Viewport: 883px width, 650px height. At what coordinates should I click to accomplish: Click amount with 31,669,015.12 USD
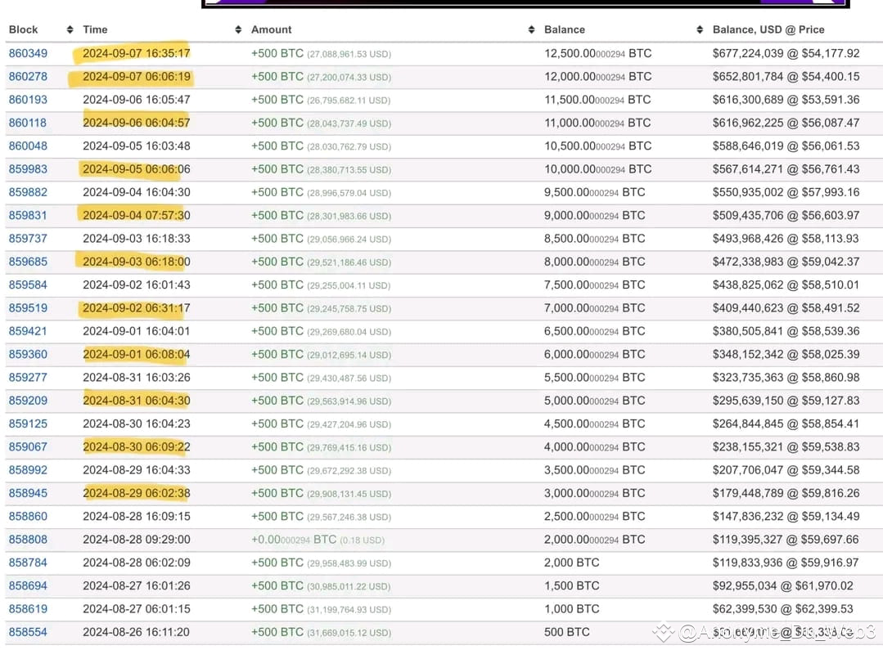(321, 632)
